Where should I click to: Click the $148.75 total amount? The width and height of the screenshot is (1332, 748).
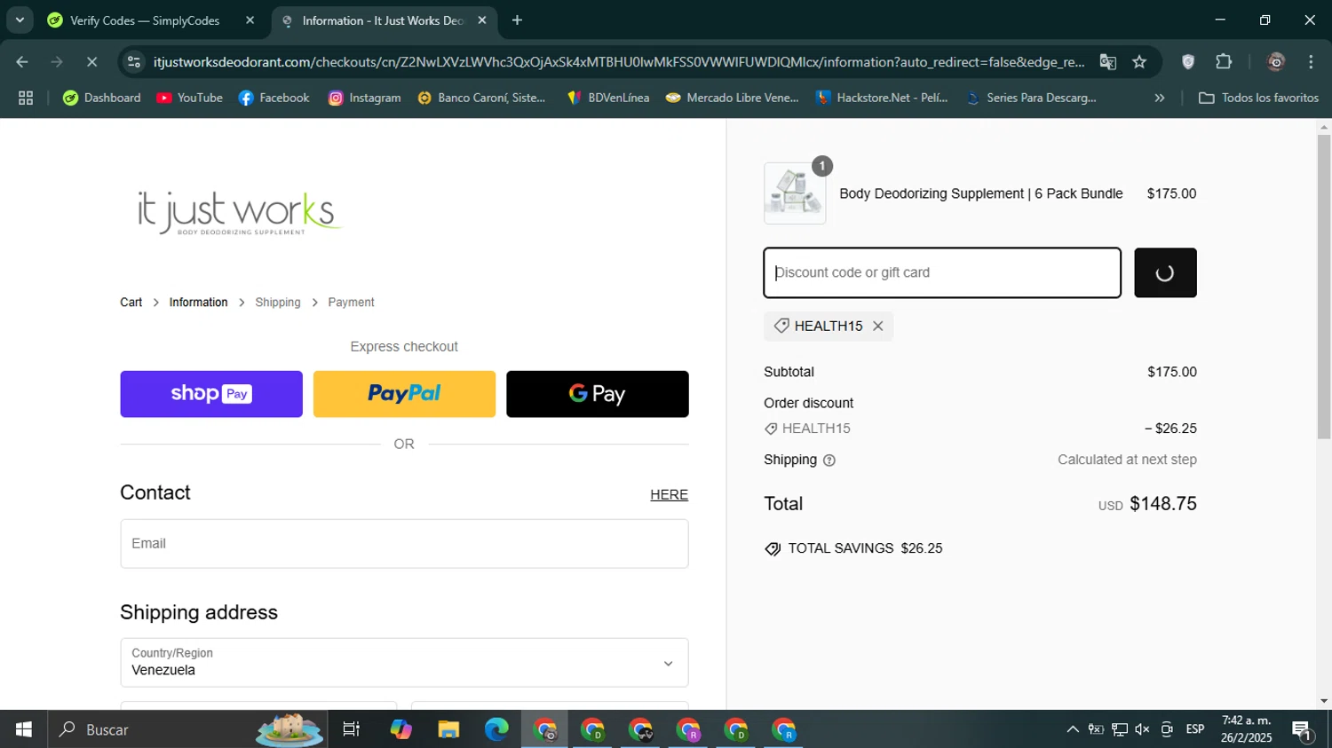1163,504
